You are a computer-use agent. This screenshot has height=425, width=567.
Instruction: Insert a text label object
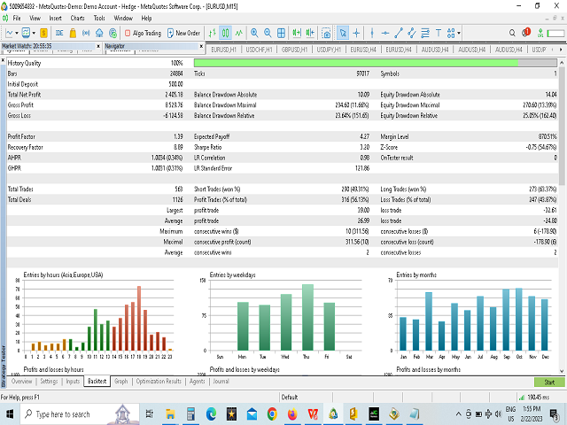tap(439, 34)
